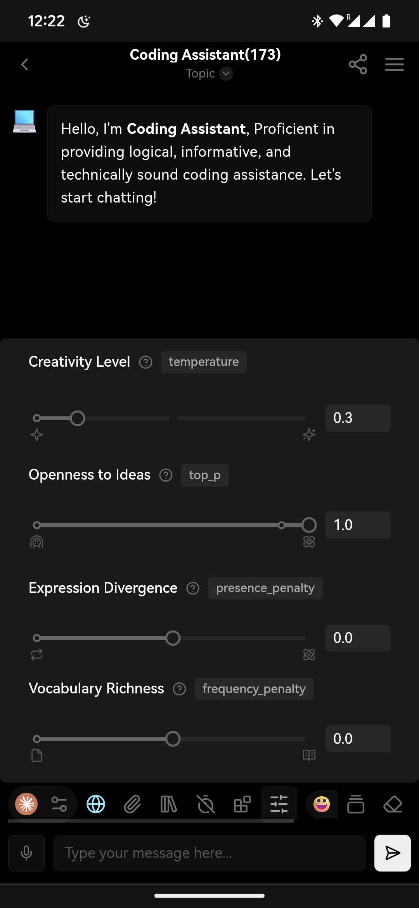Expand the Topic dropdown chevron
This screenshot has height=908, width=419.
226,73
